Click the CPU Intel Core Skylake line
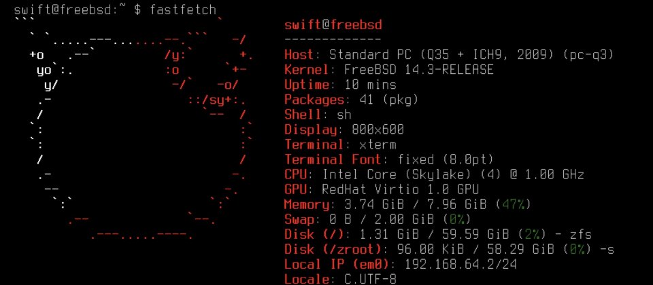Viewport: 653px width, 285px height. tap(434, 174)
